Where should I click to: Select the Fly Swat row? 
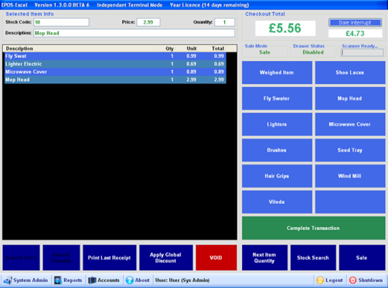pyautogui.click(x=115, y=56)
